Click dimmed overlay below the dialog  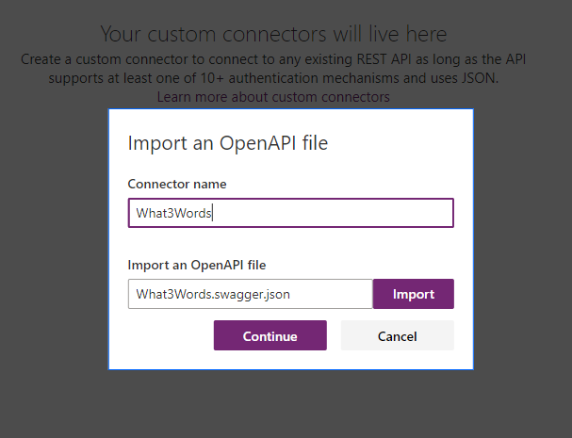click(x=283, y=405)
